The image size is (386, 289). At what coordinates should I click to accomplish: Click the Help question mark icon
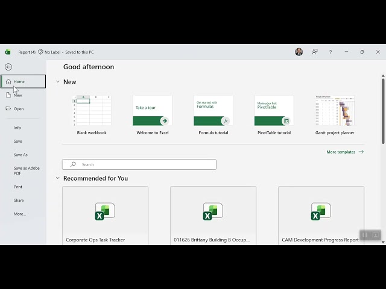click(x=331, y=52)
